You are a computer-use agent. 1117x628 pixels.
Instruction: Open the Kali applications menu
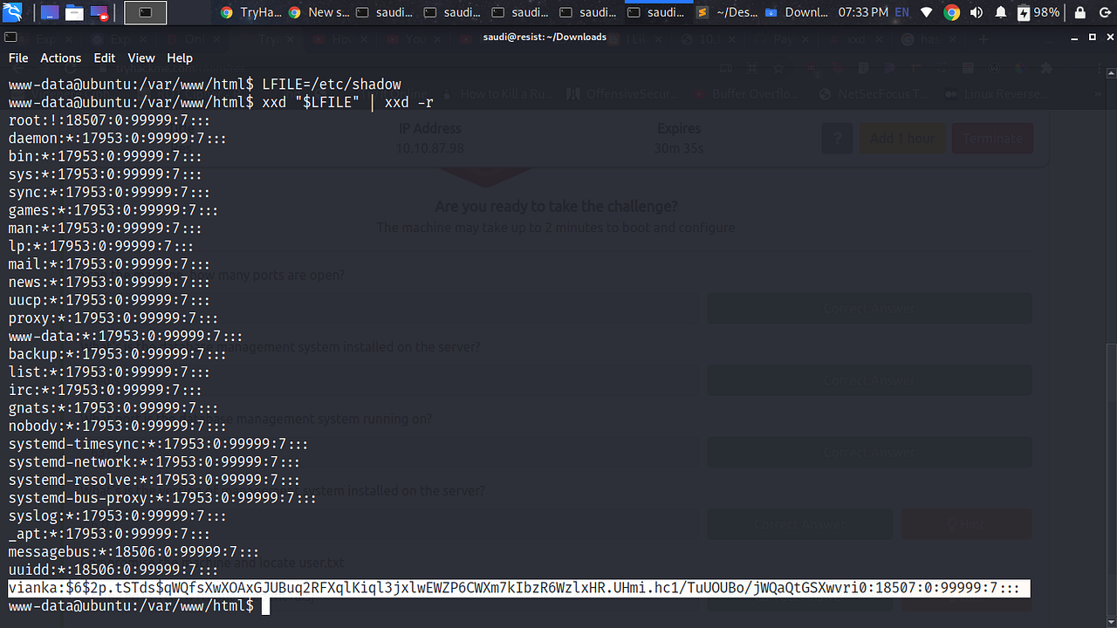coord(12,12)
